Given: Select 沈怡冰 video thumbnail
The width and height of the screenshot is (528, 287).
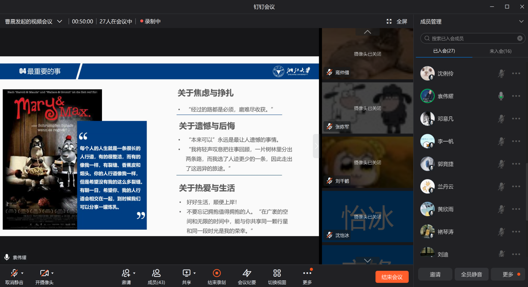Looking at the screenshot, I should point(367,216).
